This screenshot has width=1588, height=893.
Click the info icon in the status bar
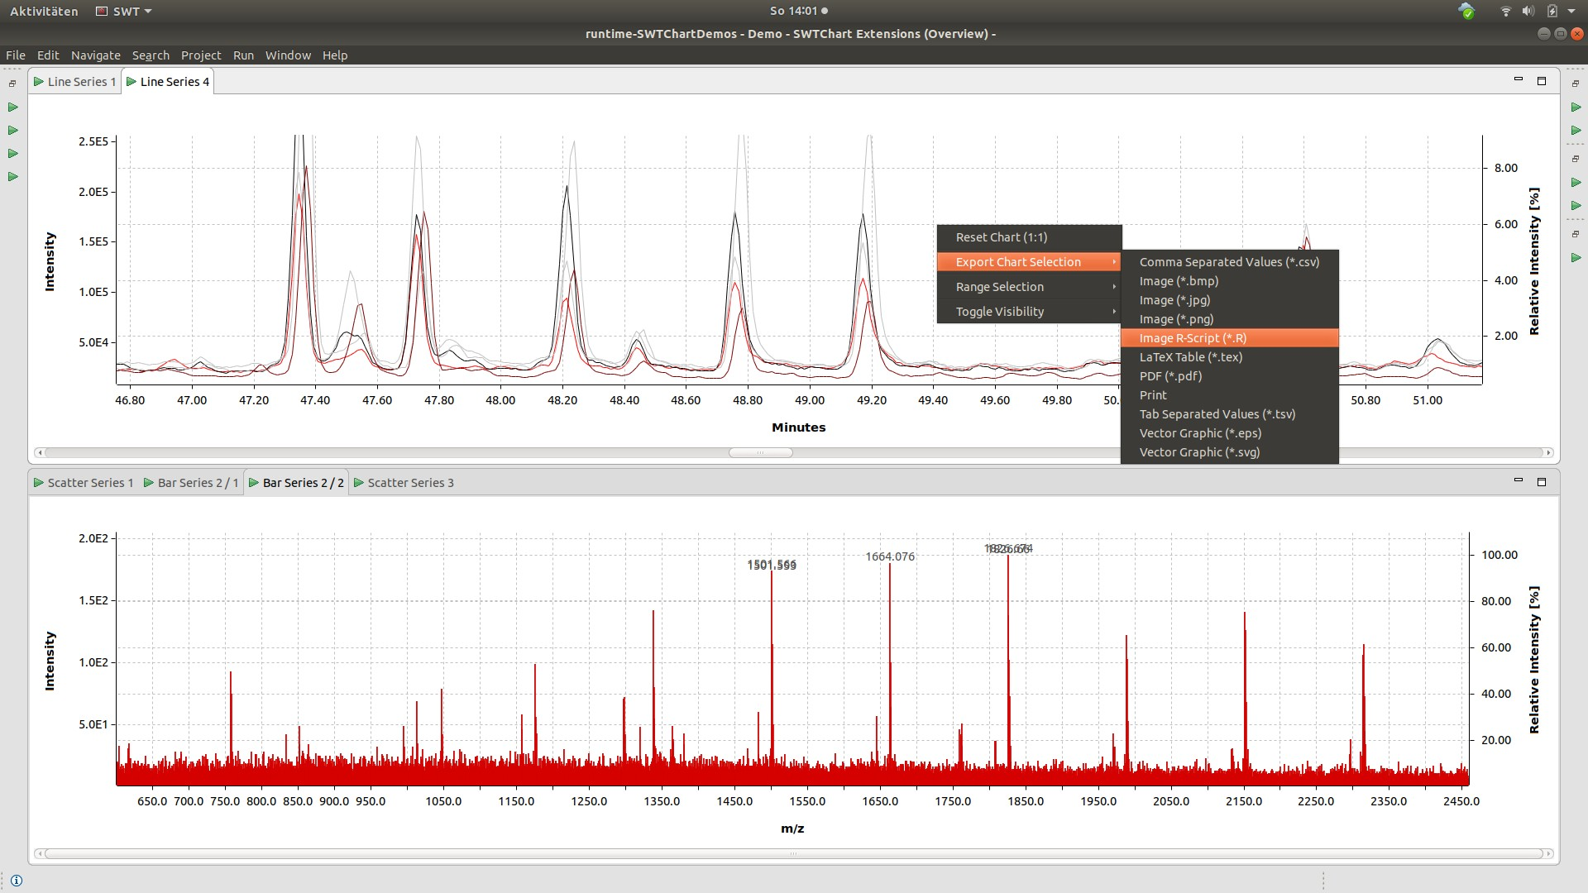tap(17, 881)
